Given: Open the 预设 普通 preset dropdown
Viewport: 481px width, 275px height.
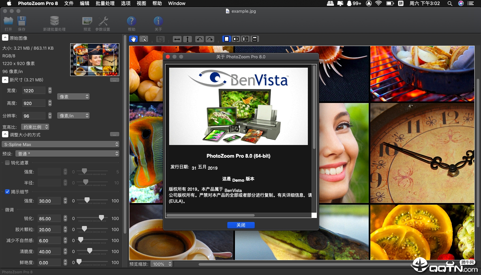Looking at the screenshot, I should (x=67, y=154).
